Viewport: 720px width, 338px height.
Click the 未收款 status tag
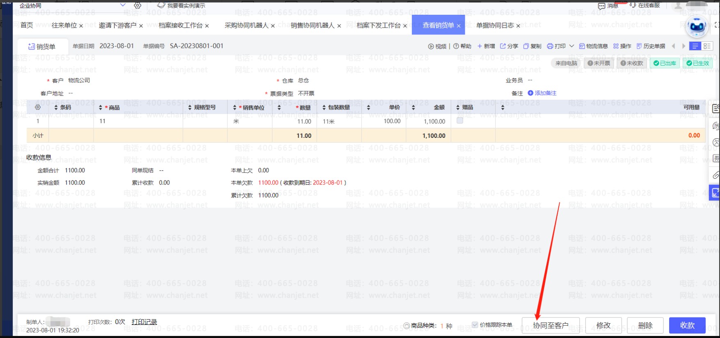pos(632,63)
